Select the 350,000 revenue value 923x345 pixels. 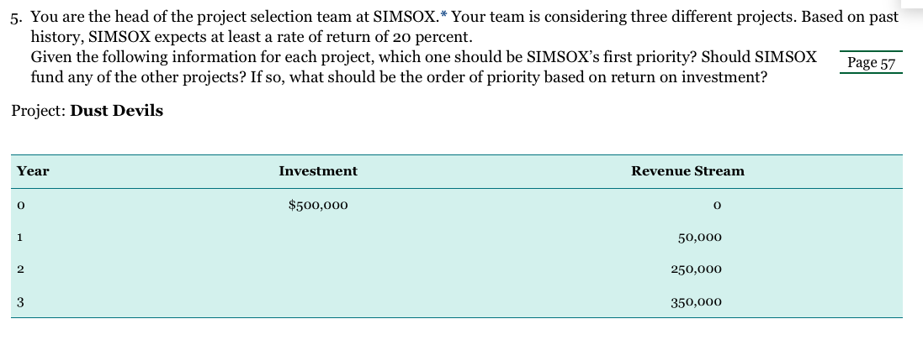696,302
